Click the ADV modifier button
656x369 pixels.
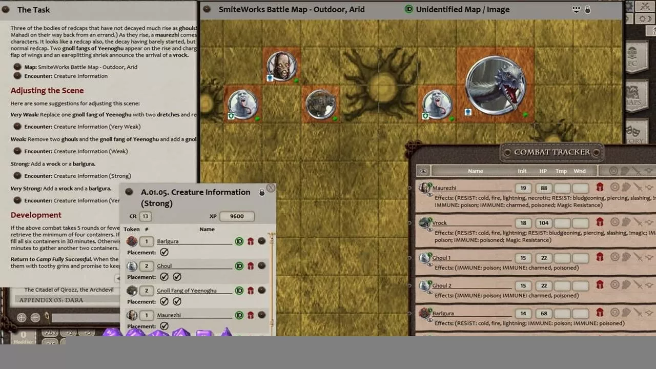51,333
